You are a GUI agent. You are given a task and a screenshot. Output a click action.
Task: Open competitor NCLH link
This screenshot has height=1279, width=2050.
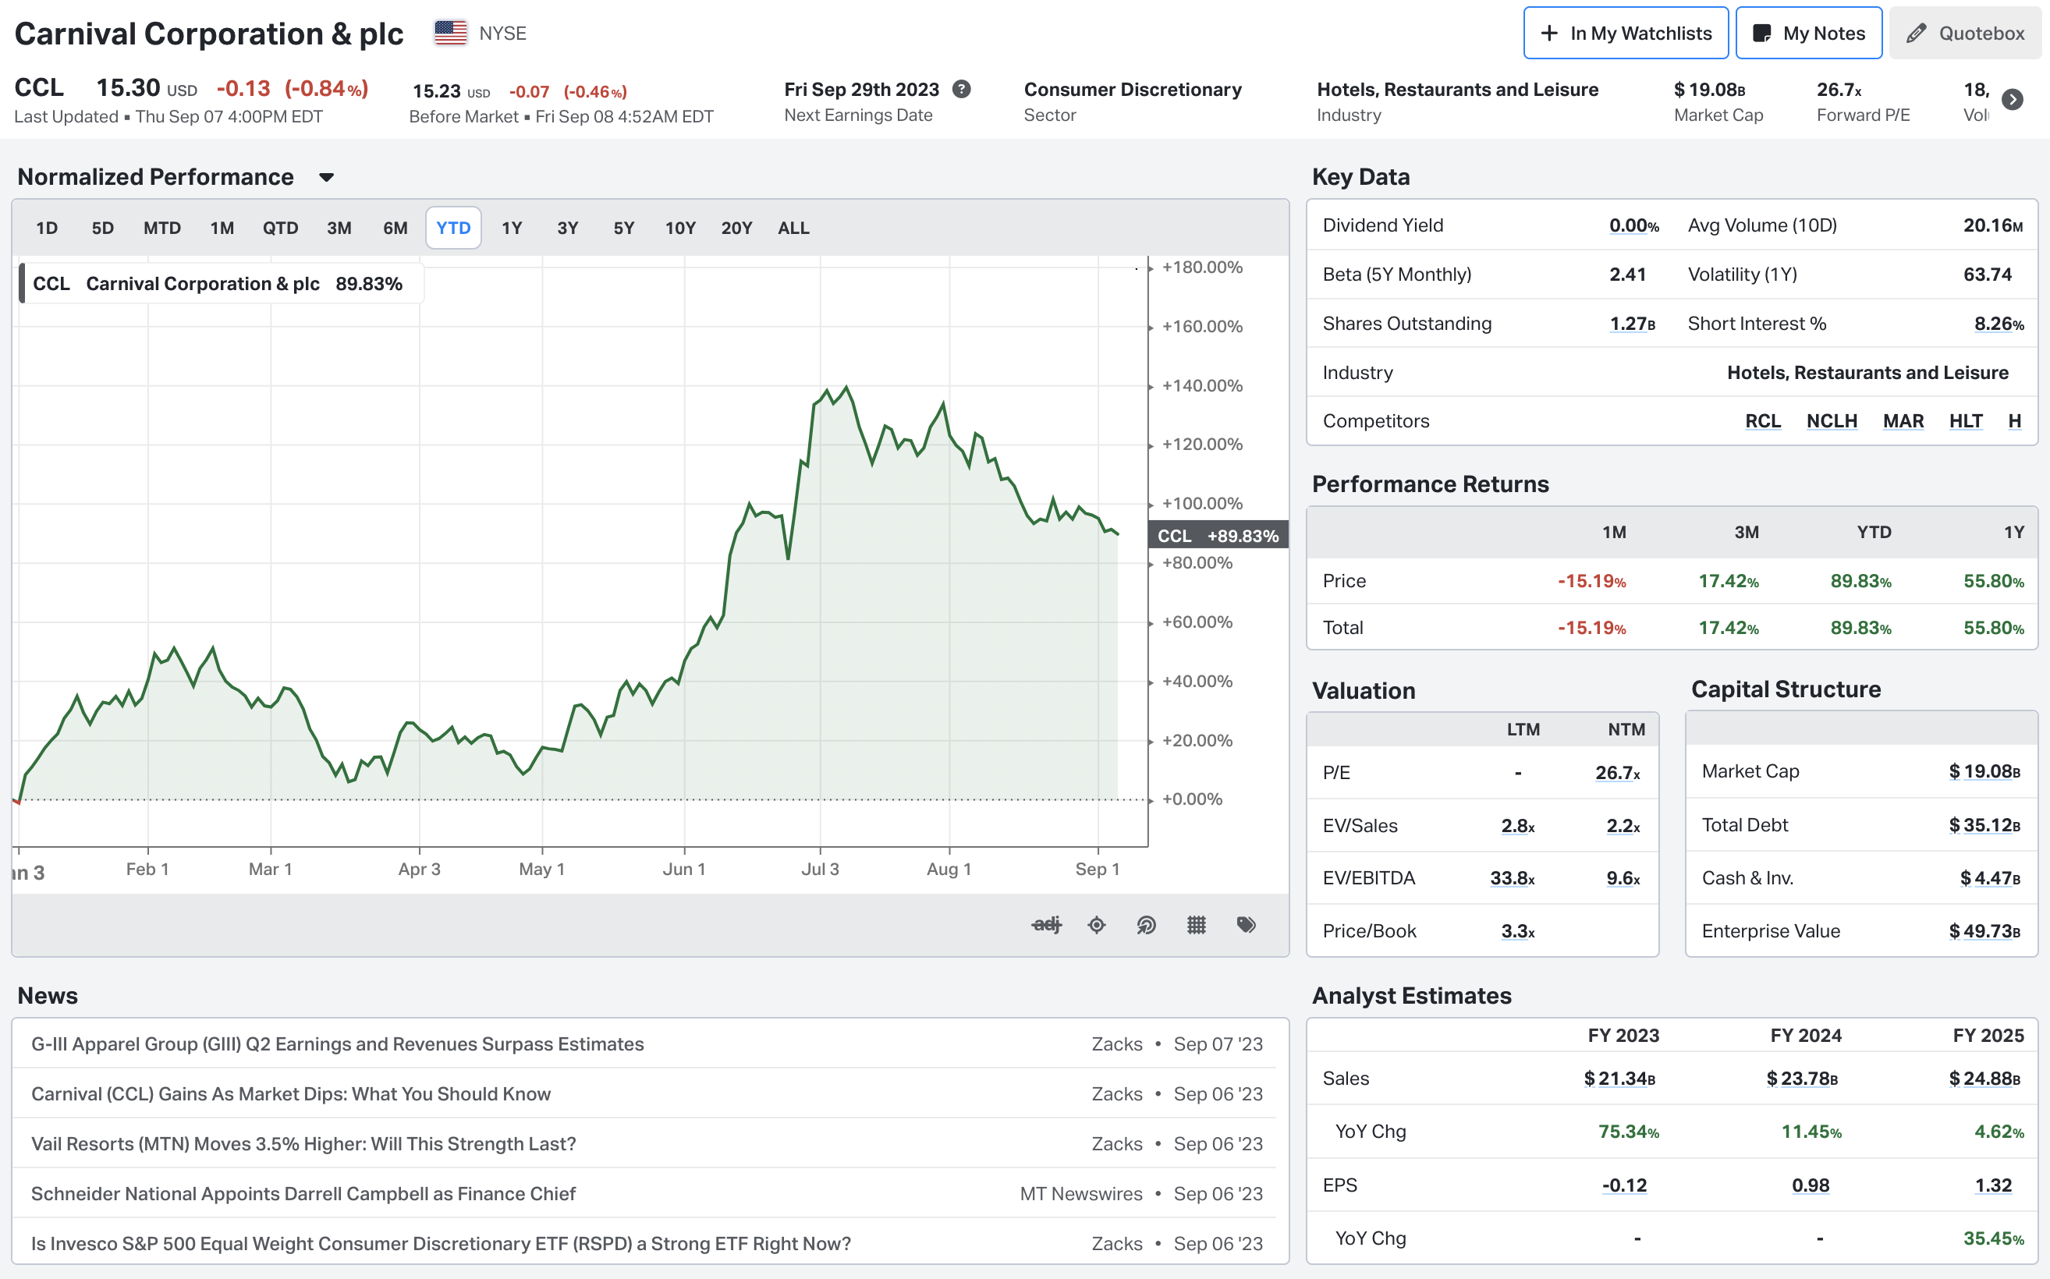(x=1832, y=420)
